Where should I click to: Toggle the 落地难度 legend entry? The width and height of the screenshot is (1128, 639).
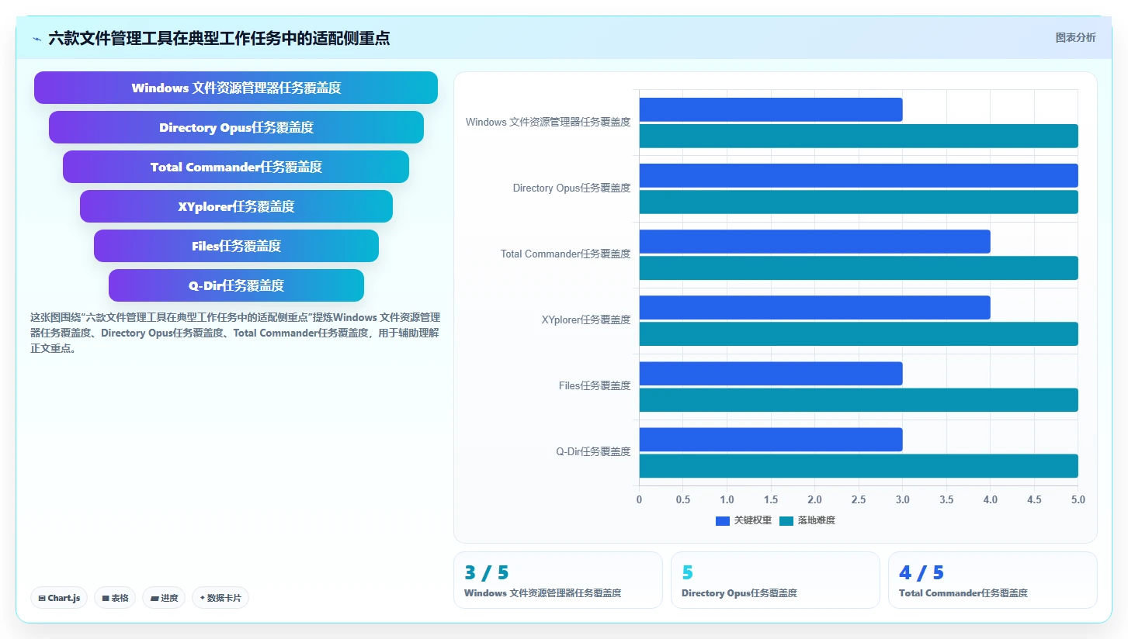[x=807, y=520]
